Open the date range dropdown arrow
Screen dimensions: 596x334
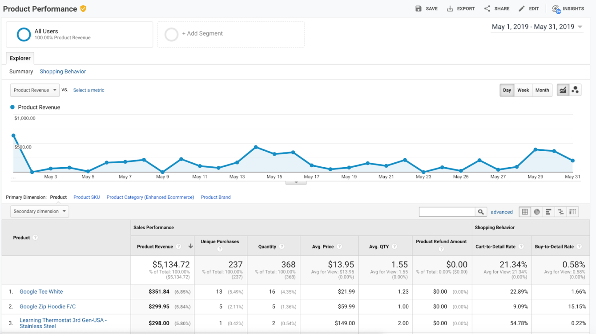[580, 27]
